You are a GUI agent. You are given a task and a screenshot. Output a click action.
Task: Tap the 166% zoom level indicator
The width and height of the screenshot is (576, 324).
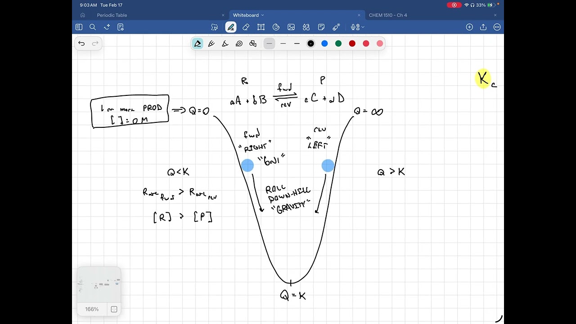click(92, 309)
